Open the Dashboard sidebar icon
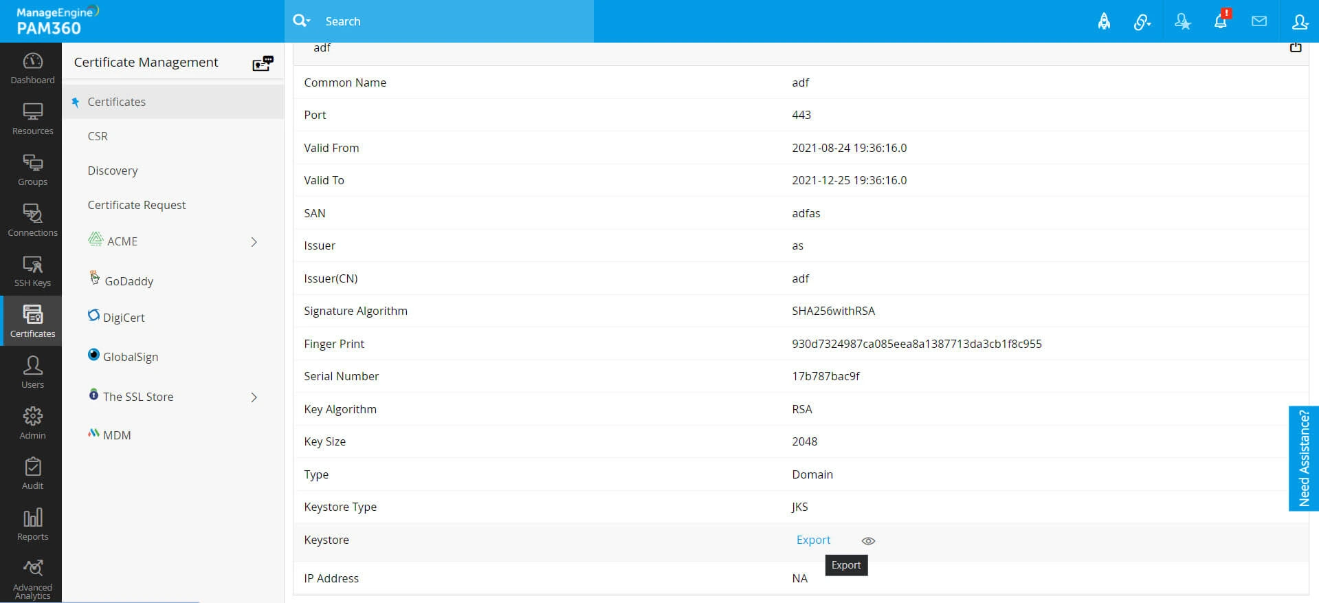Image resolution: width=1319 pixels, height=603 pixels. click(x=32, y=68)
